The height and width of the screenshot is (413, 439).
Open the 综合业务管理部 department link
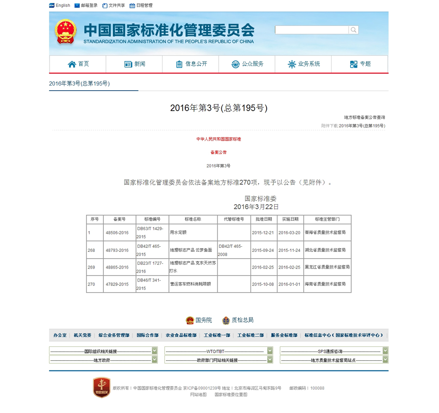coord(114,335)
